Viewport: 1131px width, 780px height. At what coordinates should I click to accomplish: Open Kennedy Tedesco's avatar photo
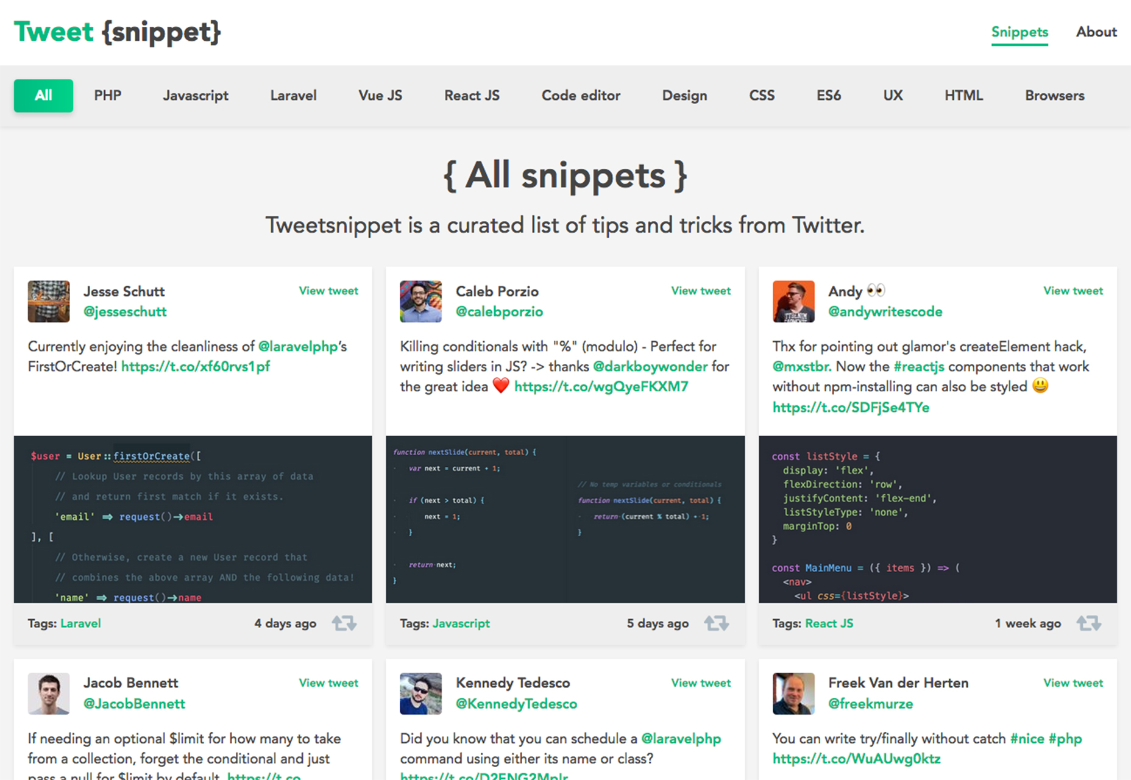(421, 693)
